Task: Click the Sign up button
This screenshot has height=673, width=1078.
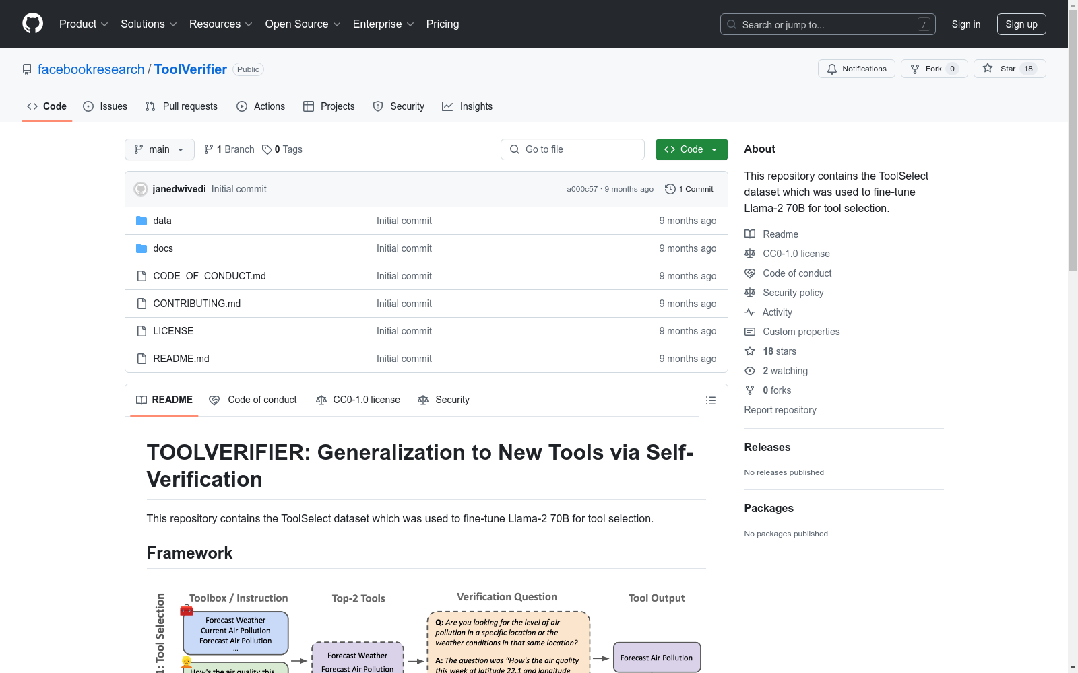Action: tap(1021, 24)
